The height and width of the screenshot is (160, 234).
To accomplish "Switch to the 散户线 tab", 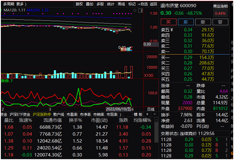I will (59, 114).
